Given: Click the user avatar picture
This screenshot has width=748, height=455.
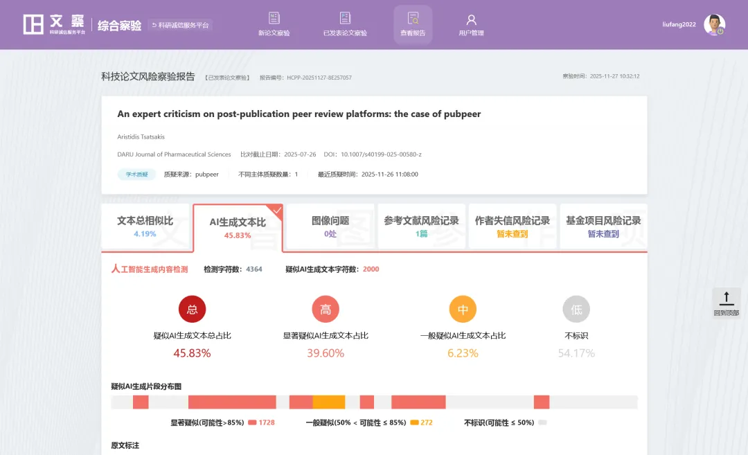Looking at the screenshot, I should pyautogui.click(x=714, y=24).
